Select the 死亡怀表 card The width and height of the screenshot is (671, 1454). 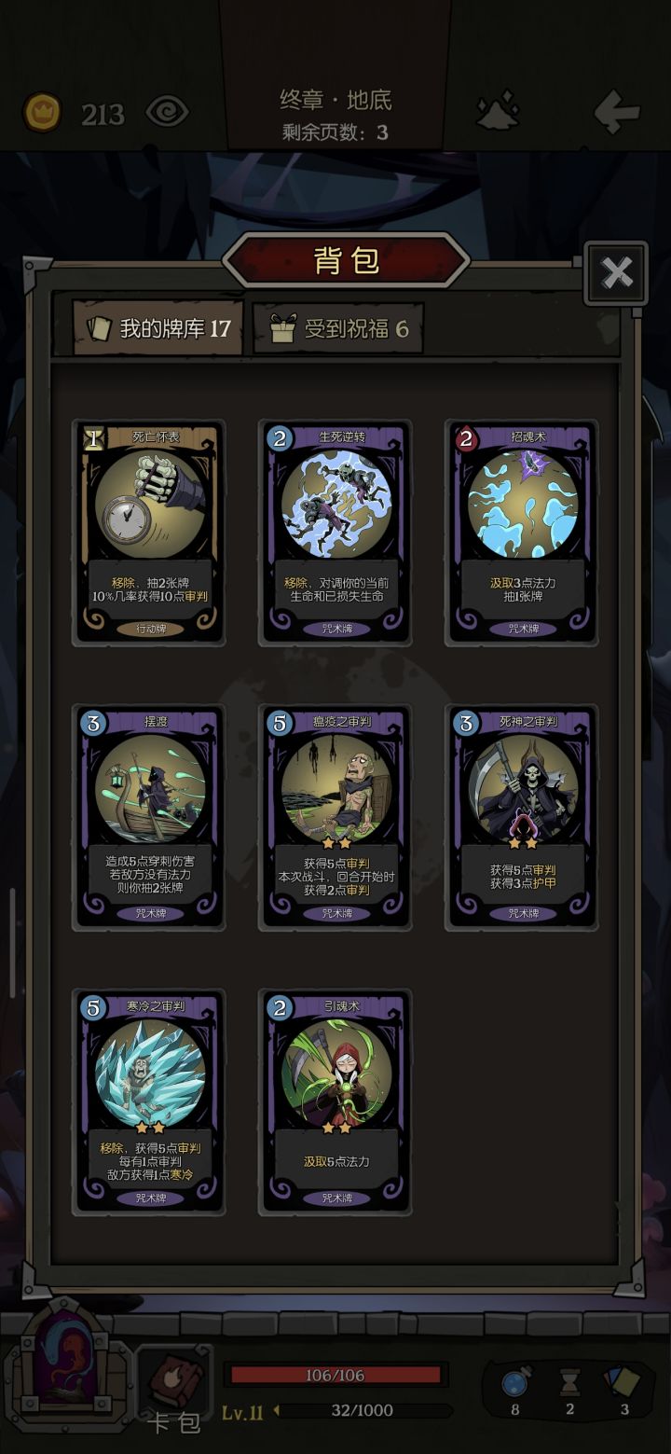tap(149, 533)
